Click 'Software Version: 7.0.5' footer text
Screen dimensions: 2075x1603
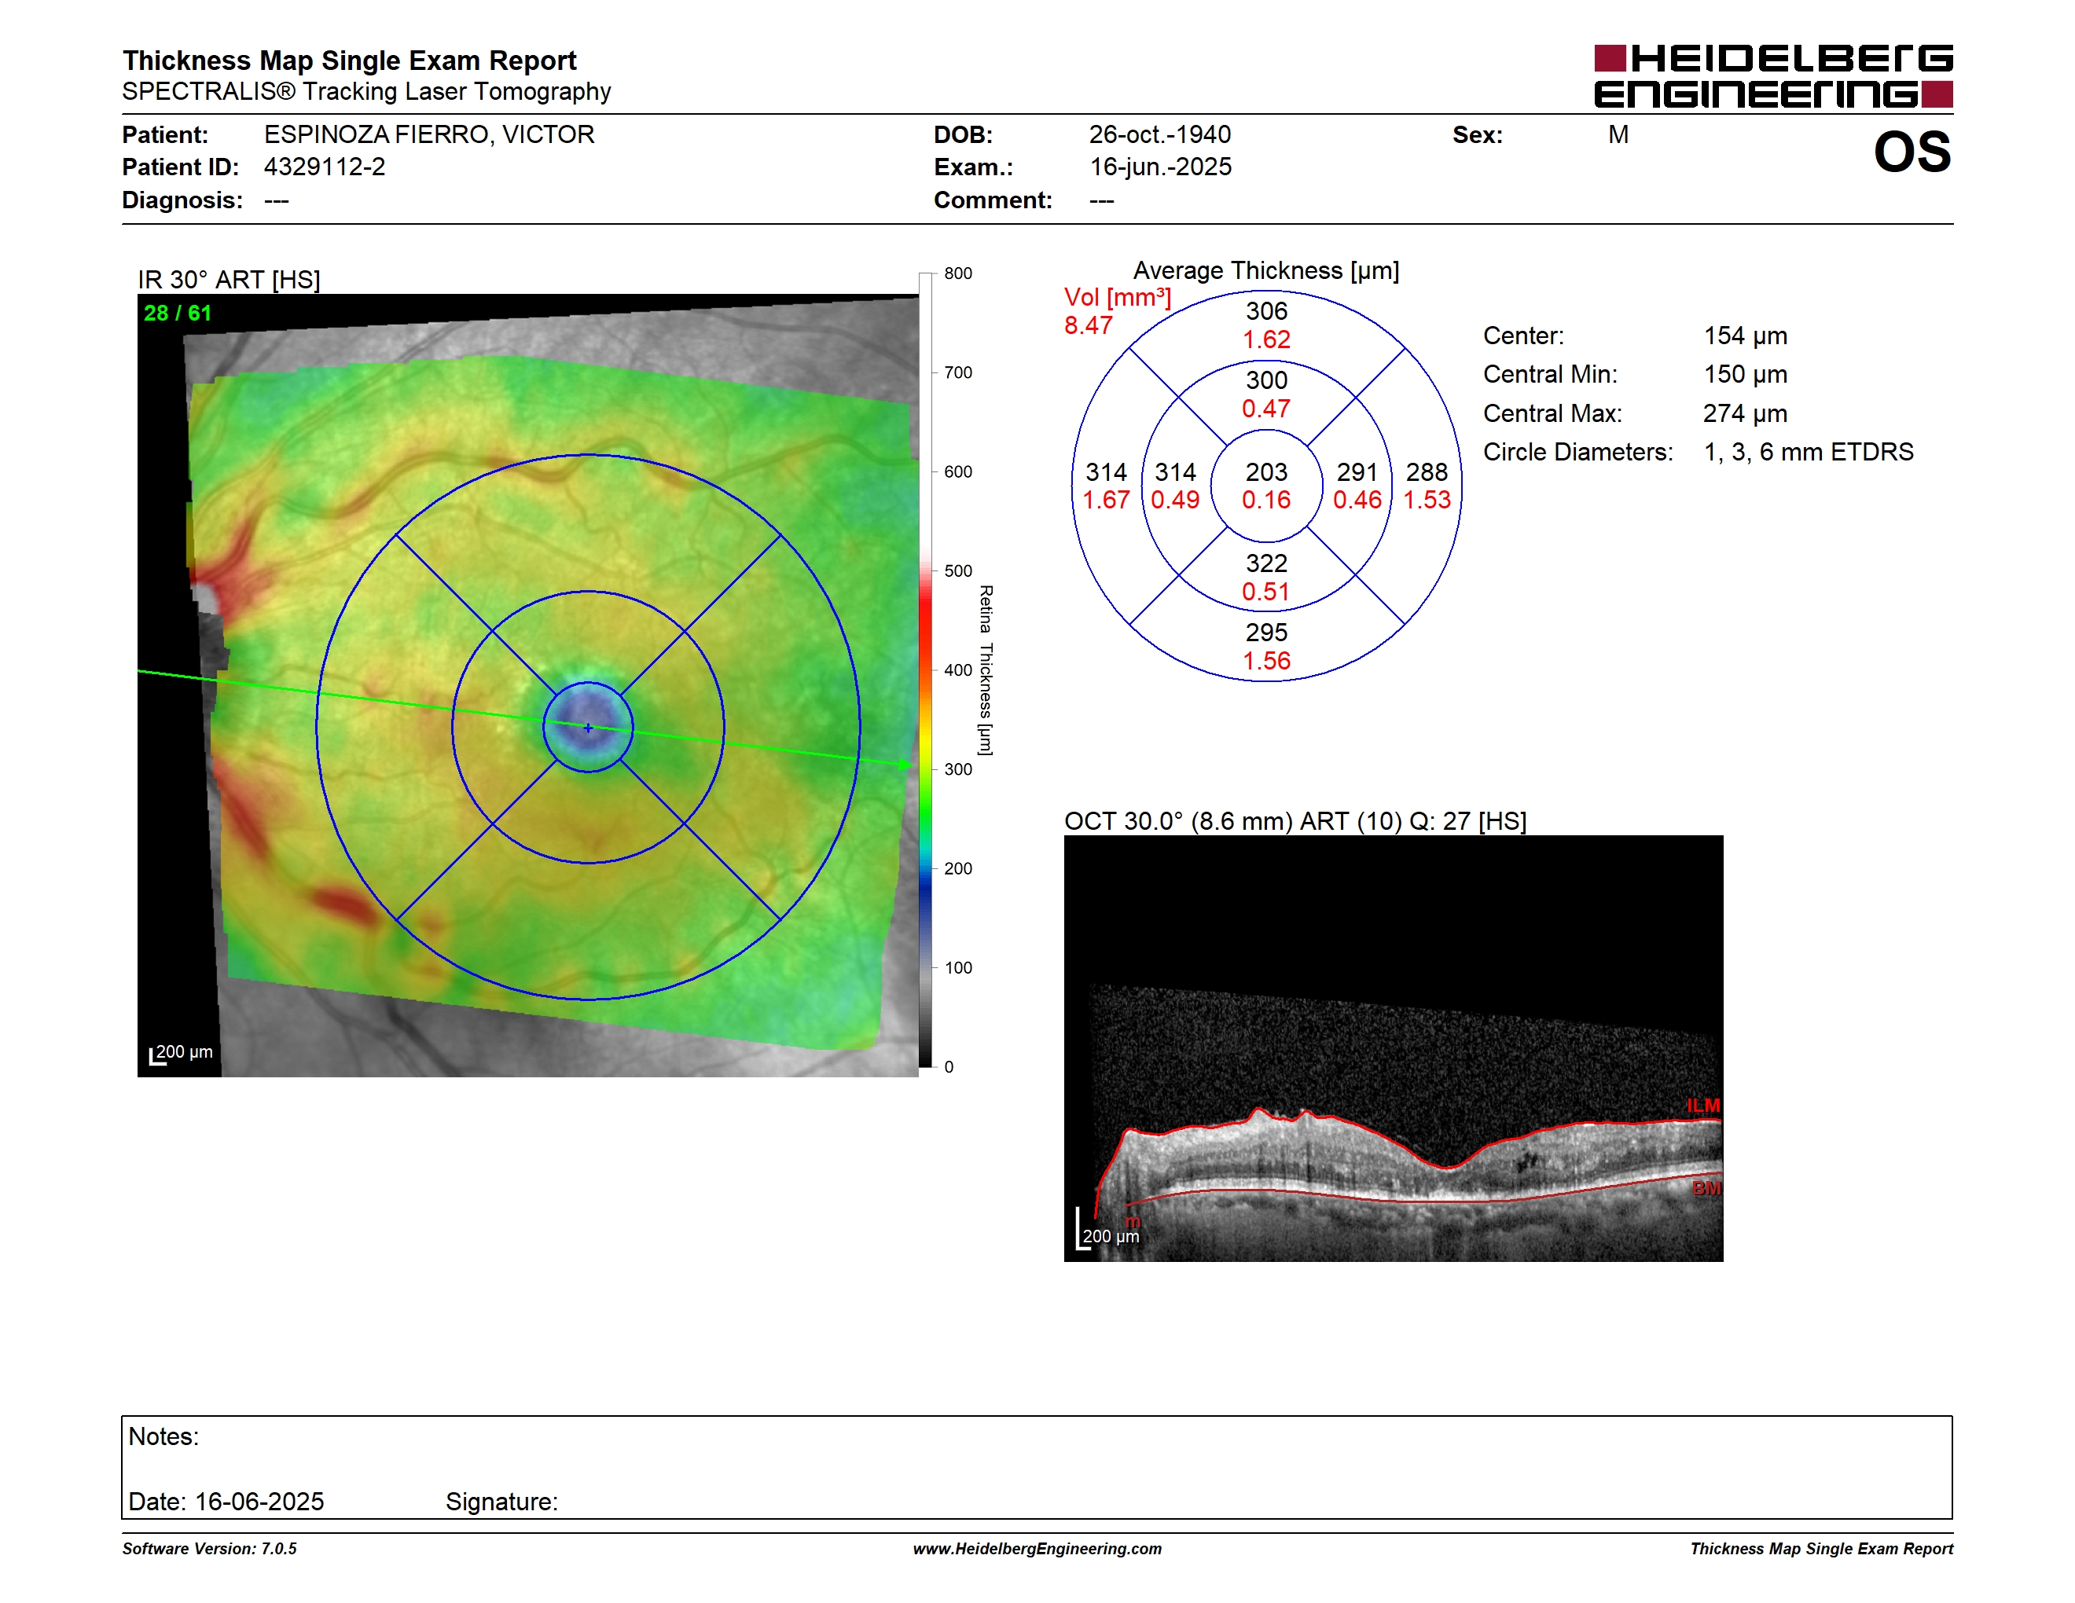[209, 1549]
